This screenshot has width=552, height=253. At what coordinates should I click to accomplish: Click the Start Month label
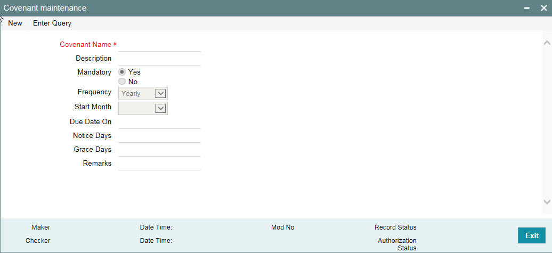pyautogui.click(x=93, y=107)
